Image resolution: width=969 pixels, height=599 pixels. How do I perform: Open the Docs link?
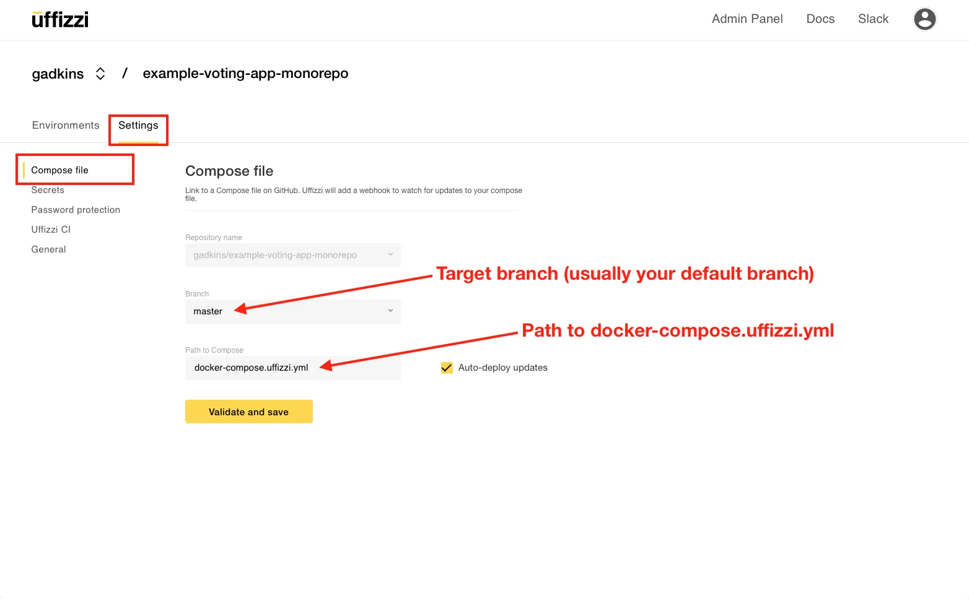[820, 19]
